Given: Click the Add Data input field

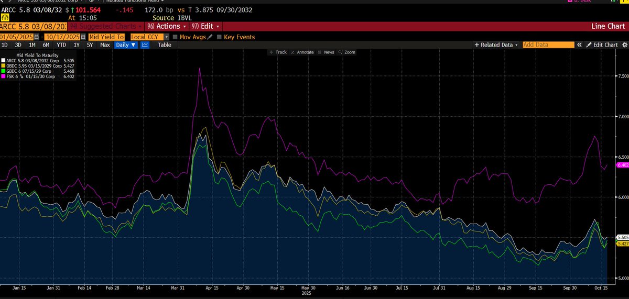Looking at the screenshot, I should pos(548,45).
